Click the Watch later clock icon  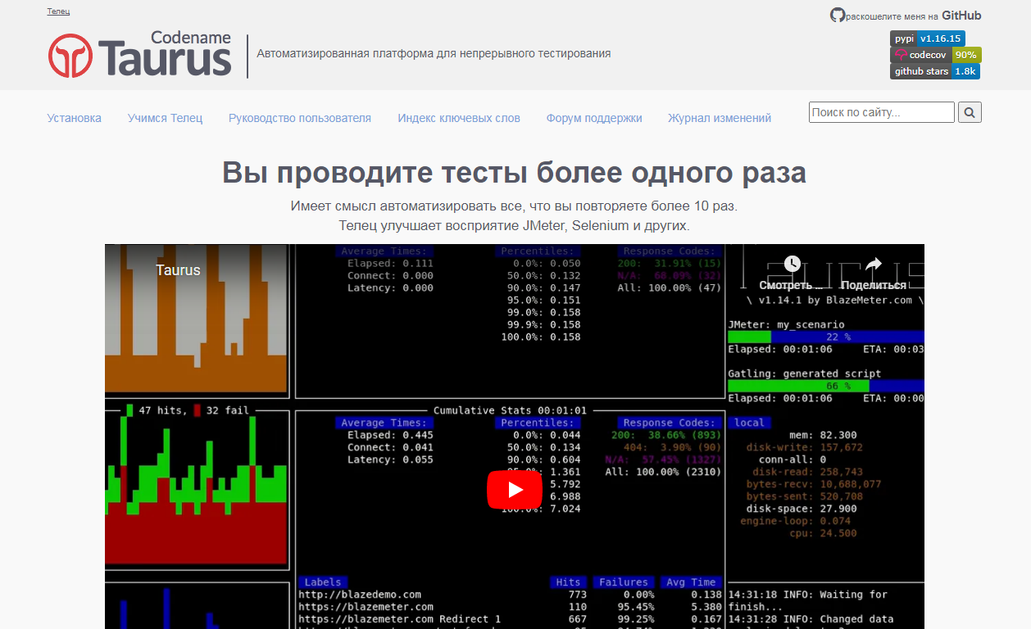click(x=792, y=264)
